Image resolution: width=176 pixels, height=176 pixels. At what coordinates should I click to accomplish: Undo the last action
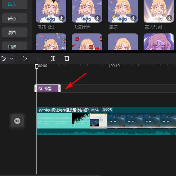click(x=25, y=58)
